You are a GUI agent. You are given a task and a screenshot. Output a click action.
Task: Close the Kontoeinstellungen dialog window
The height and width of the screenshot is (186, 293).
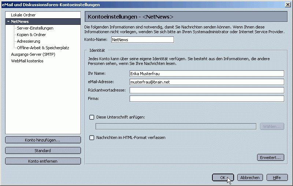click(288, 4)
